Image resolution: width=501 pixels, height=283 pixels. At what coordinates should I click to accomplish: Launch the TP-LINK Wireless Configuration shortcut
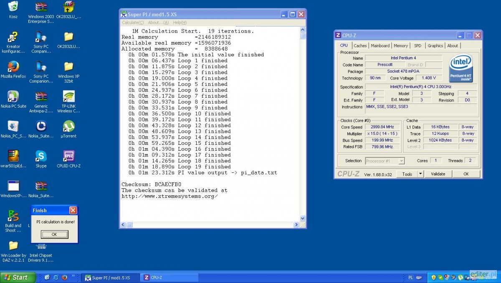68,97
